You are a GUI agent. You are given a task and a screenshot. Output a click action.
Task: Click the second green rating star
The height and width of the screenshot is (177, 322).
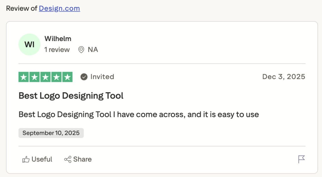click(x=35, y=77)
